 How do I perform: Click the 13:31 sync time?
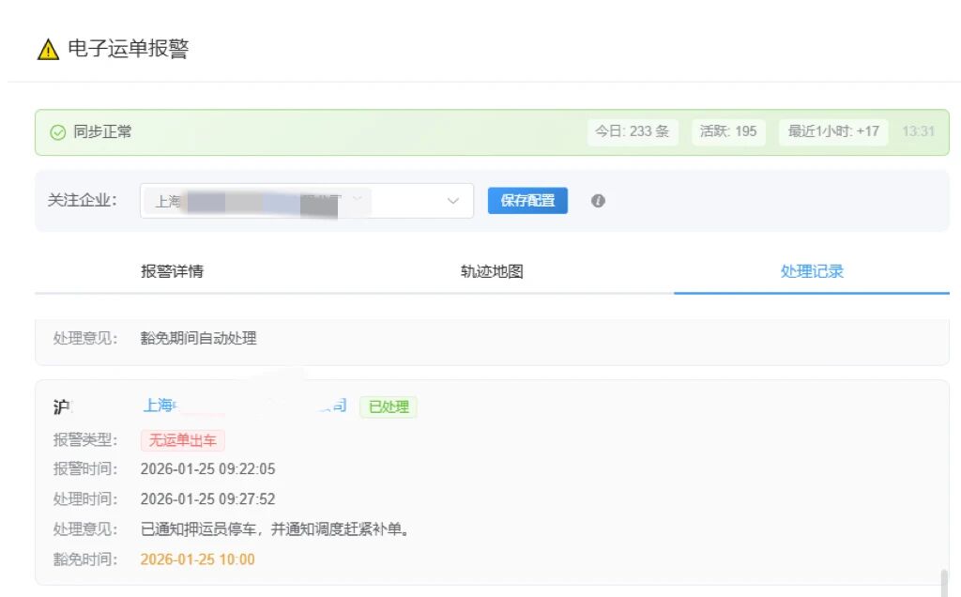918,131
